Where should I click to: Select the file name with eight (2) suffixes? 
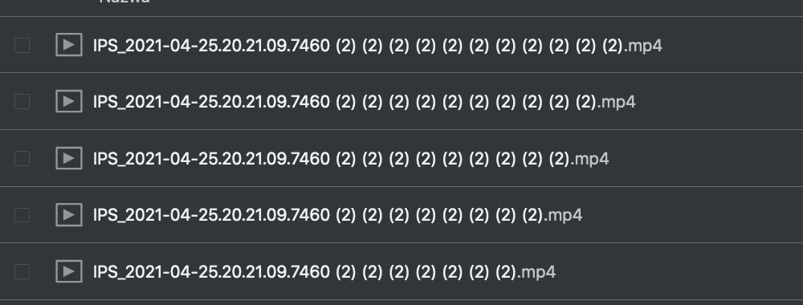(337, 215)
